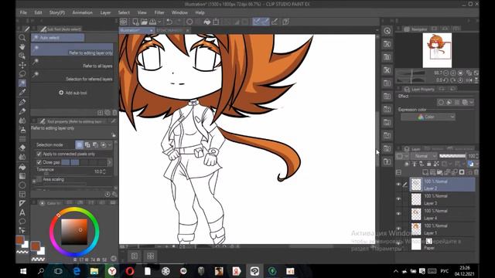Toggle the Area scaling checkbox
This screenshot has height=278, width=495.
point(39,179)
